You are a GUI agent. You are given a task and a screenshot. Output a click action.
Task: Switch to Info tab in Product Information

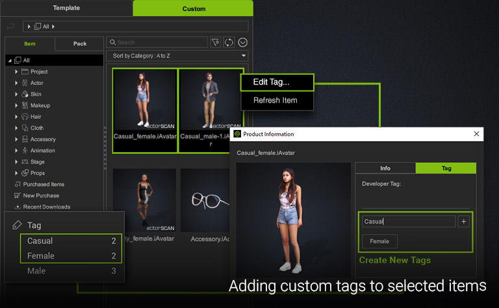click(x=385, y=168)
